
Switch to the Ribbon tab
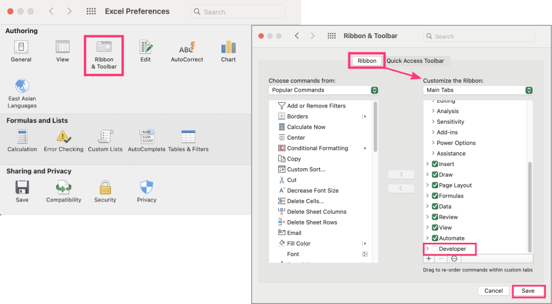[367, 61]
